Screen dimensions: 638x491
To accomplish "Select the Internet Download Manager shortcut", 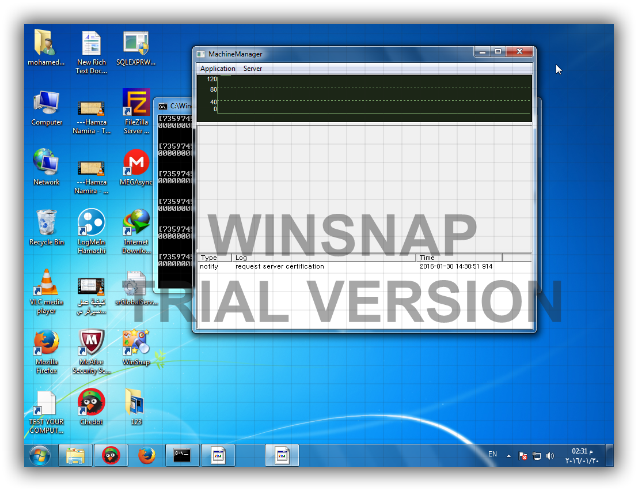I will click(x=136, y=231).
